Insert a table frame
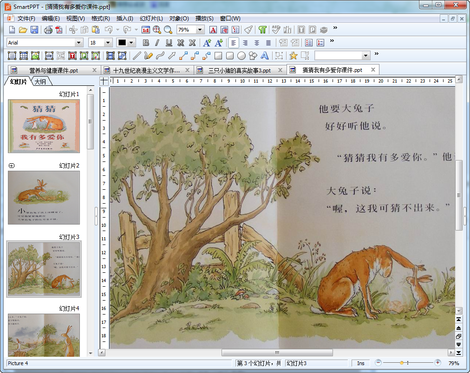 pyautogui.click(x=24, y=56)
